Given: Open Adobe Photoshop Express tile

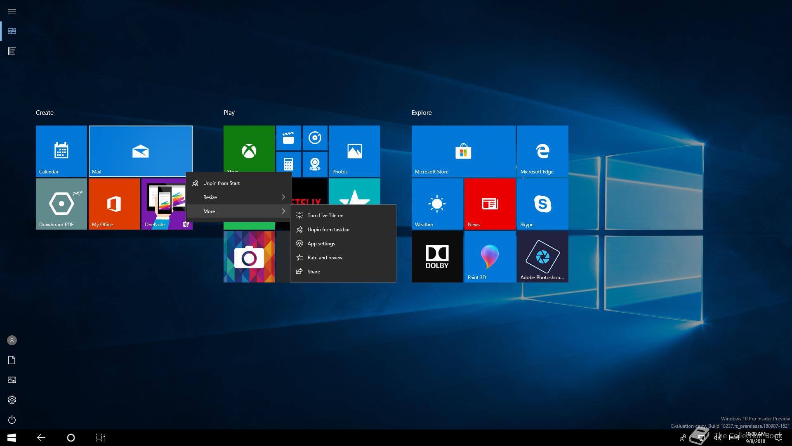Looking at the screenshot, I should pos(542,257).
